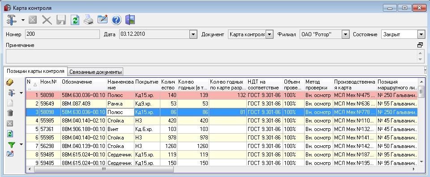Viewport: 430px width, 177px height.
Task: Open the Филиал combo box dropdown
Action: [345, 34]
